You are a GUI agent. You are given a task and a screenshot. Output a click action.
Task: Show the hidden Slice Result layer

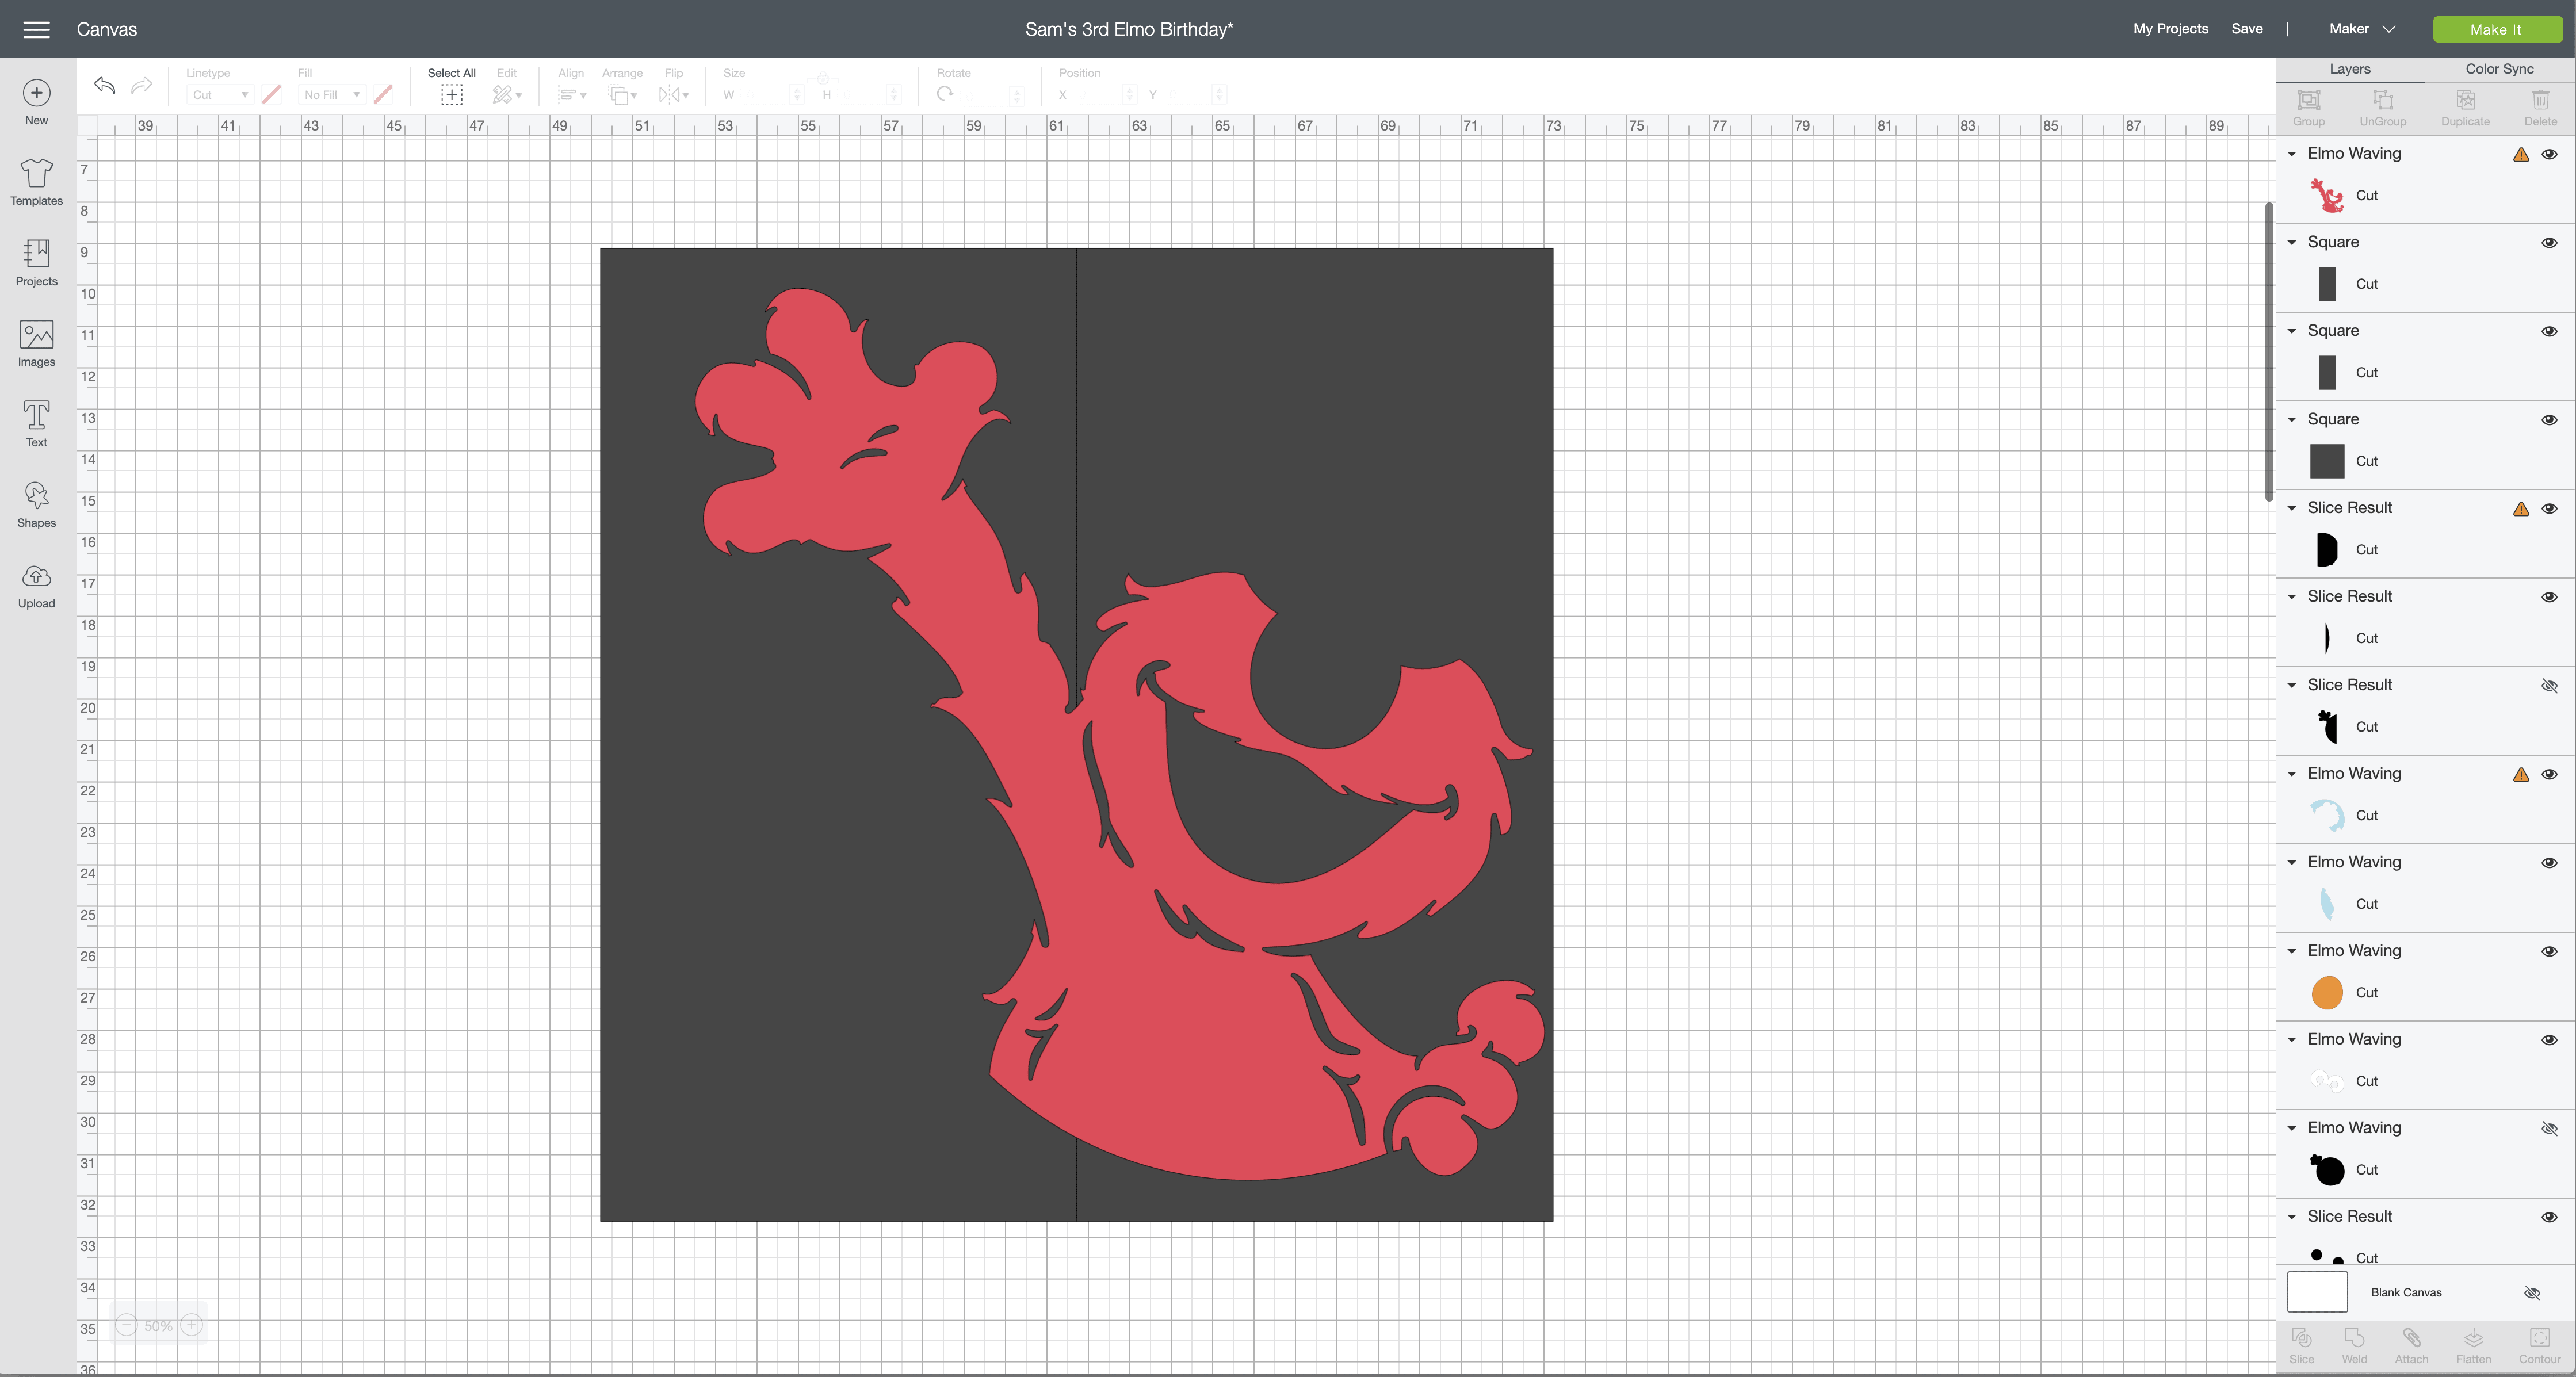2549,685
